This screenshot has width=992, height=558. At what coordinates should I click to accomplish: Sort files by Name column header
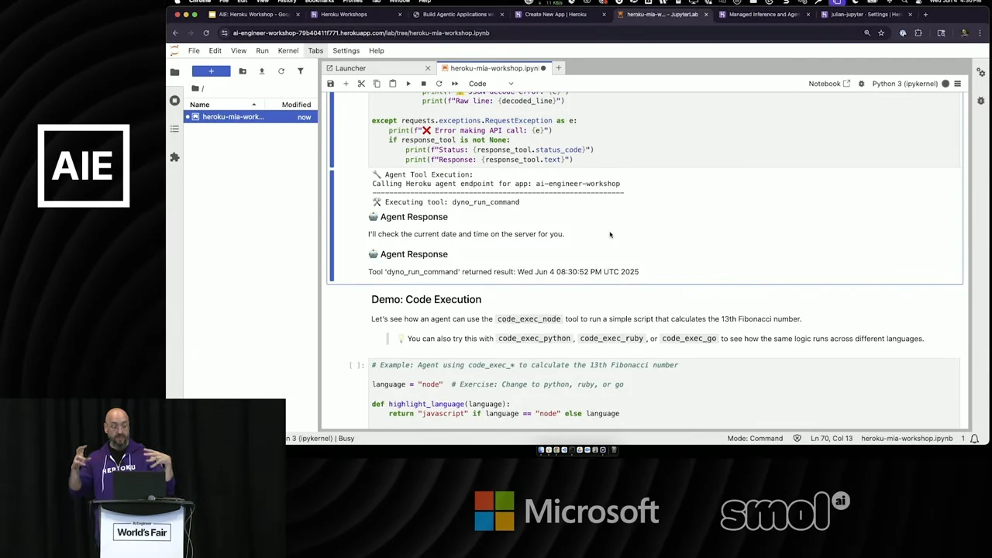(224, 105)
